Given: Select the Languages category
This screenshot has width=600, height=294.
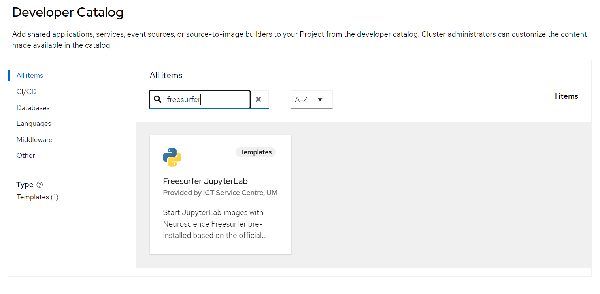Looking at the screenshot, I should click(x=34, y=124).
